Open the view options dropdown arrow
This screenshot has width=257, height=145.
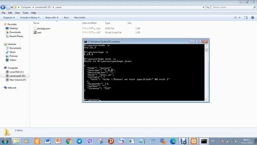239,17
